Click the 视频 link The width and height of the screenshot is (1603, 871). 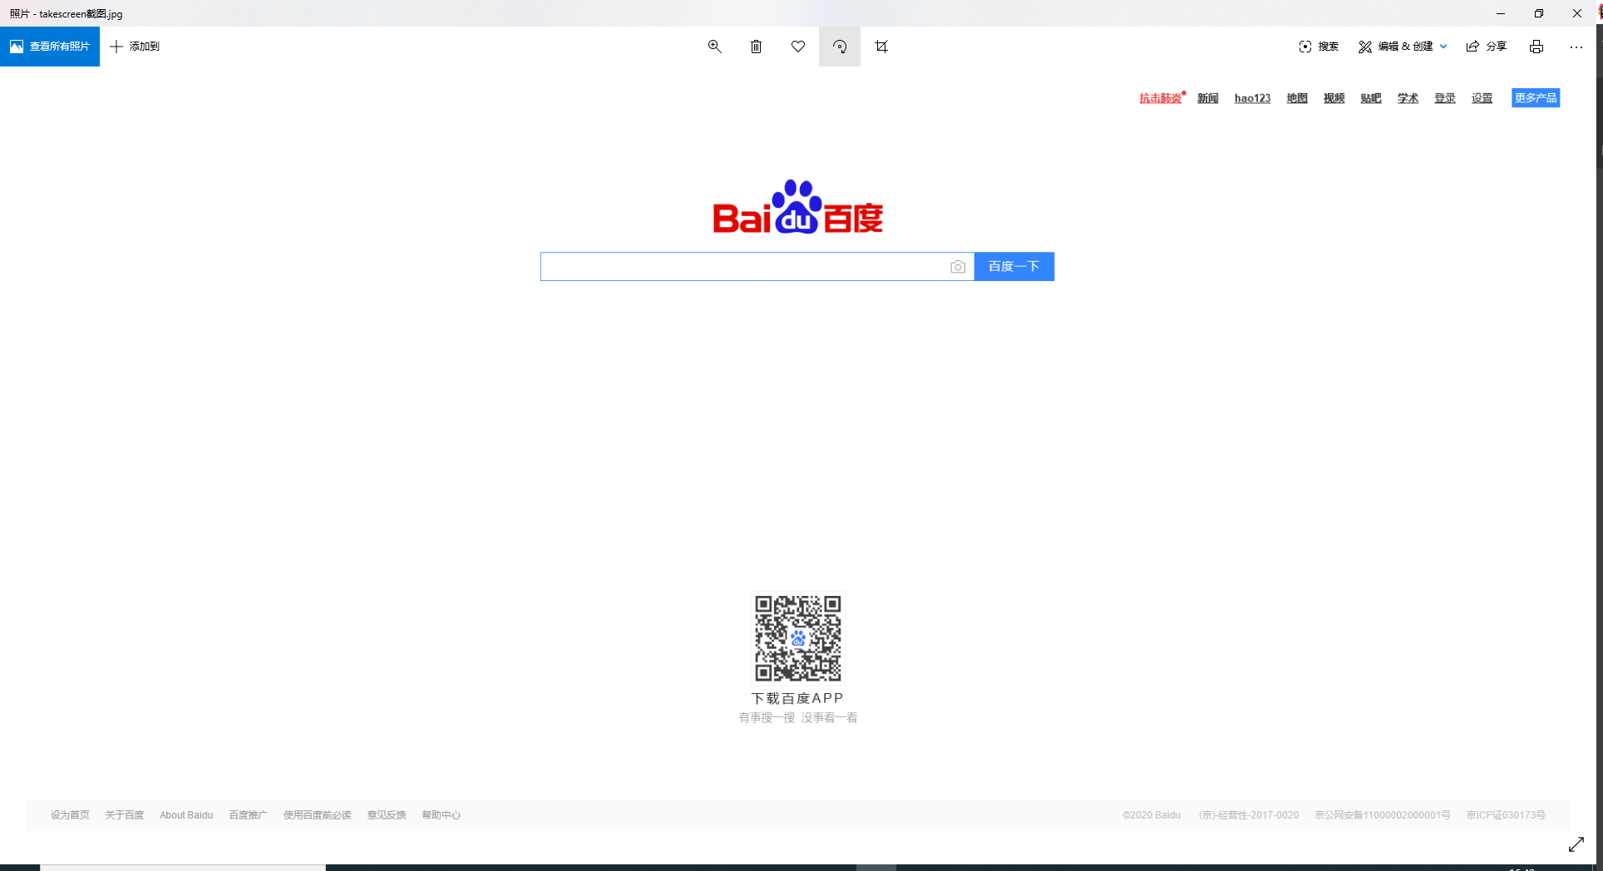[x=1334, y=98]
